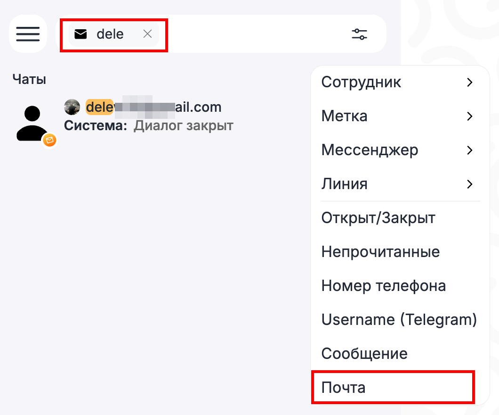Choose the Сообщение filter option

pyautogui.click(x=364, y=354)
